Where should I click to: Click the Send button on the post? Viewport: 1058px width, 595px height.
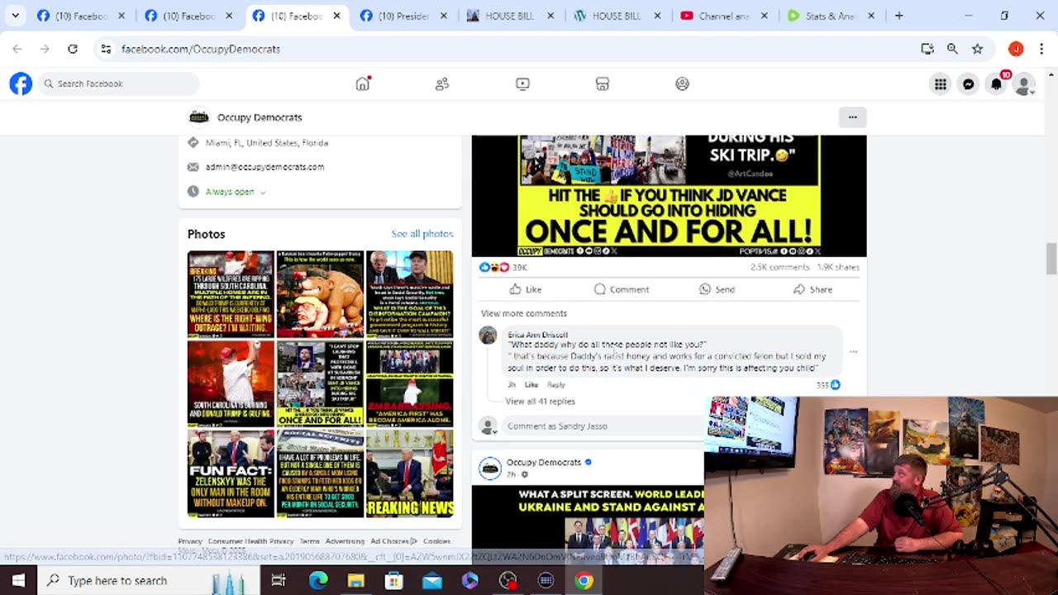(717, 289)
